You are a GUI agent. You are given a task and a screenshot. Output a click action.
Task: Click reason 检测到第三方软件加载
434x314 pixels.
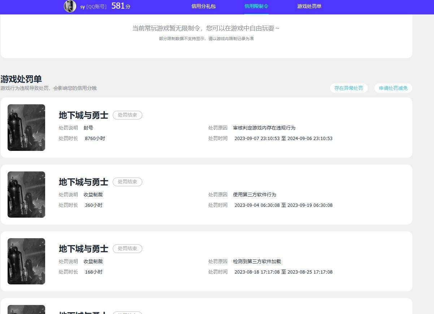[257, 261]
